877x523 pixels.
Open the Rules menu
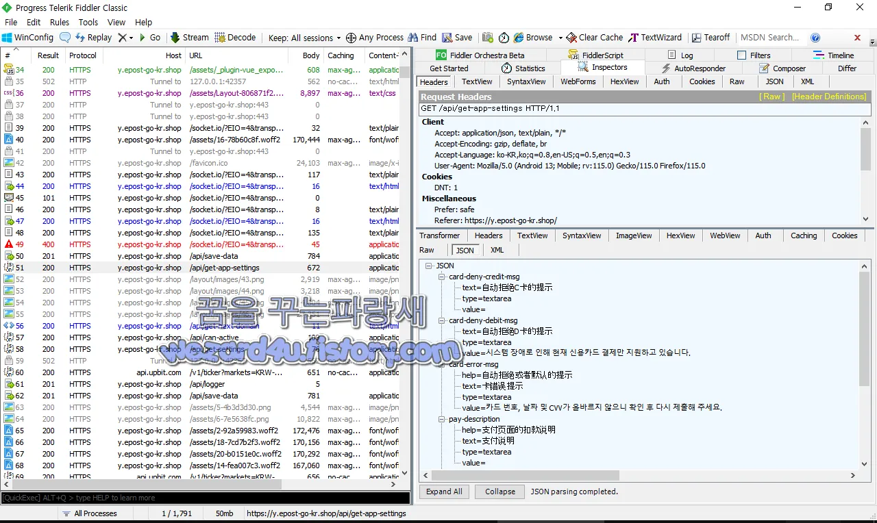coord(59,22)
